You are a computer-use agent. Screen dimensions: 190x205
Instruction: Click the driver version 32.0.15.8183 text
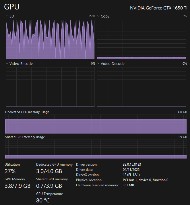pyautogui.click(x=132, y=165)
